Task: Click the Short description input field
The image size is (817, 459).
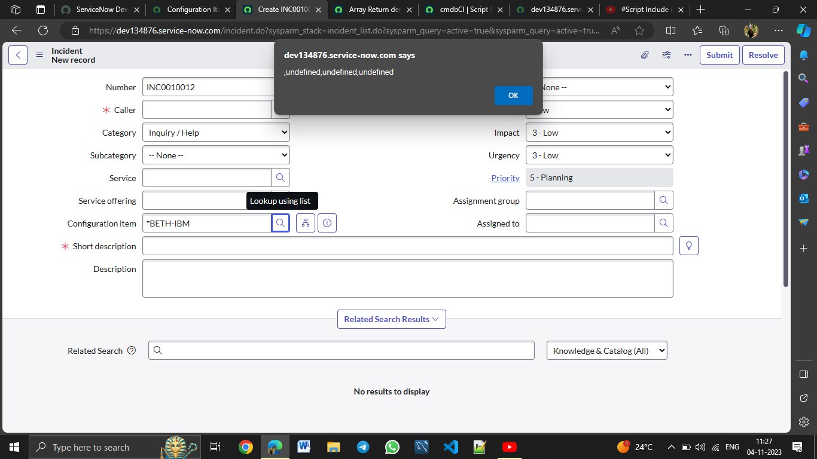Action: click(407, 246)
